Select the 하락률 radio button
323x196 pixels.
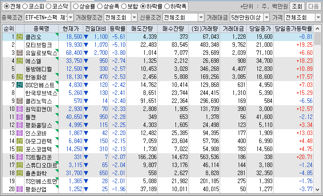[x=143, y=6]
